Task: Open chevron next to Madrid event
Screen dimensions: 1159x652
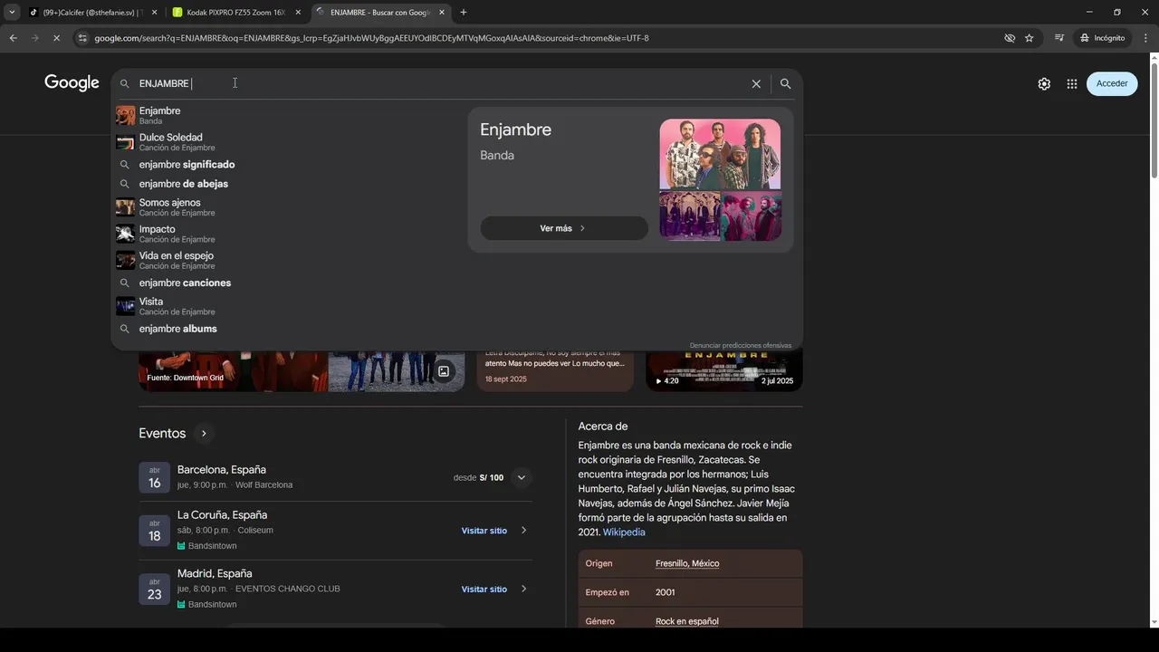Action: pyautogui.click(x=523, y=590)
